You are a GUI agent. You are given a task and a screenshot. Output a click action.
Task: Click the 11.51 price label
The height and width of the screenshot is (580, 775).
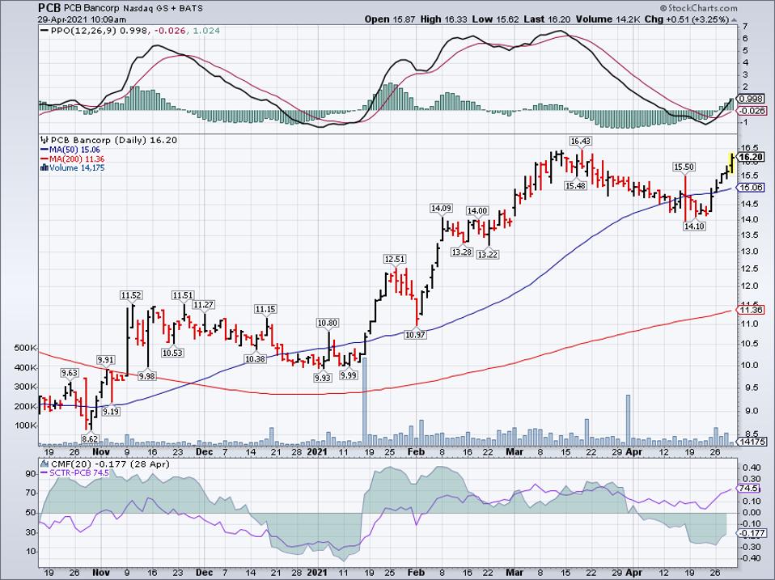(x=183, y=295)
